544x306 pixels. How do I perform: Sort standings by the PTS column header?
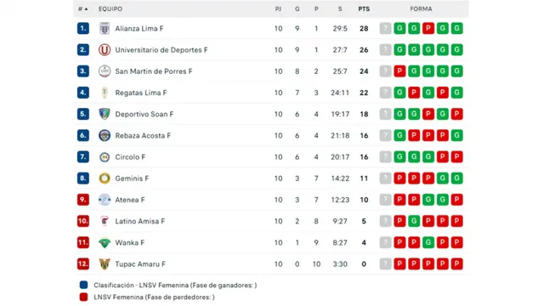364,9
